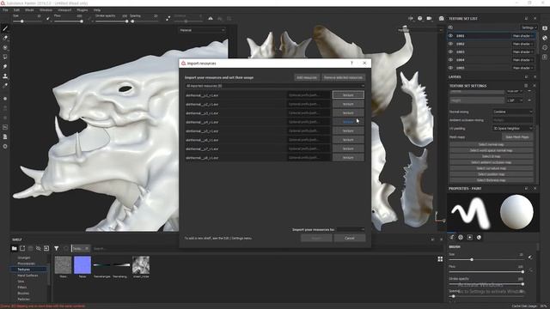Screen dimensions: 550x309
Task: Open the Alpha properties icon under paint preview
Action: tap(461, 237)
